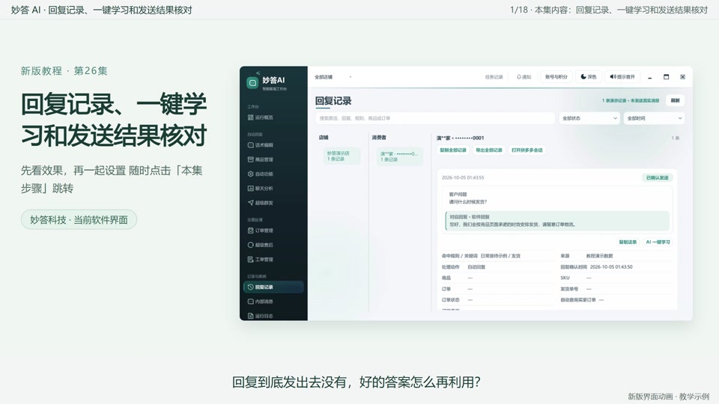
Task: Expand the 全部店铺 store selector
Action: point(333,77)
